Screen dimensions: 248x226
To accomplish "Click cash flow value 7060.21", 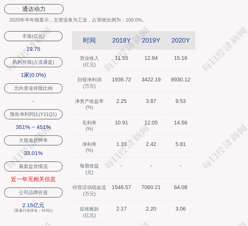I will click(151, 187).
